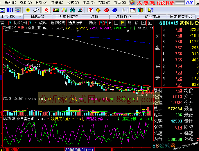This screenshot has width=199, height=151.
Task: Click the 路演 button in title bar
Action: pos(189,3)
